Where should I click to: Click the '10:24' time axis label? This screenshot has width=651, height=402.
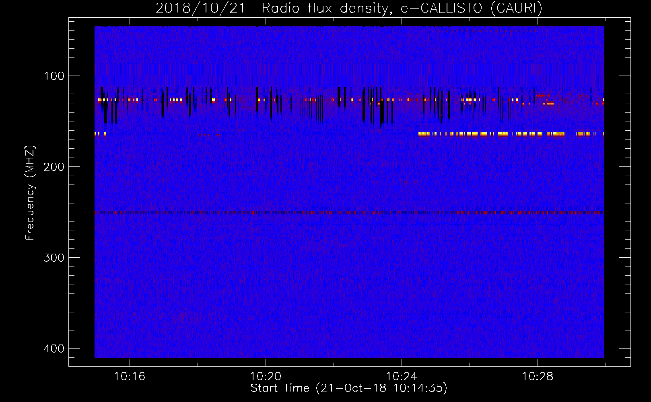click(402, 377)
